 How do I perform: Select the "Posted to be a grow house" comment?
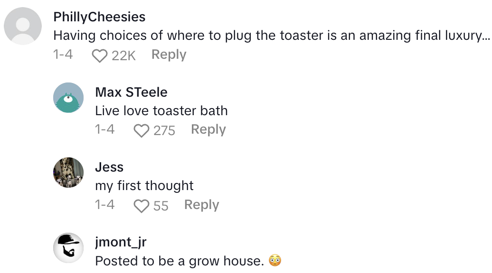click(x=180, y=261)
